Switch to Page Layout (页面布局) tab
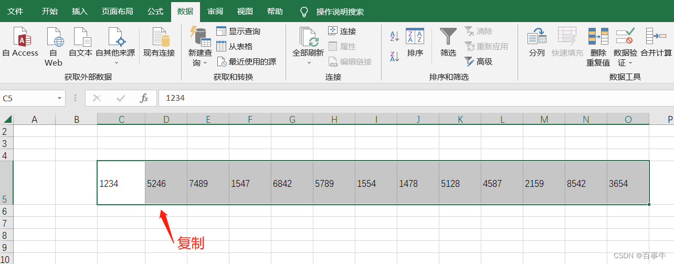The width and height of the screenshot is (674, 264). point(117,12)
